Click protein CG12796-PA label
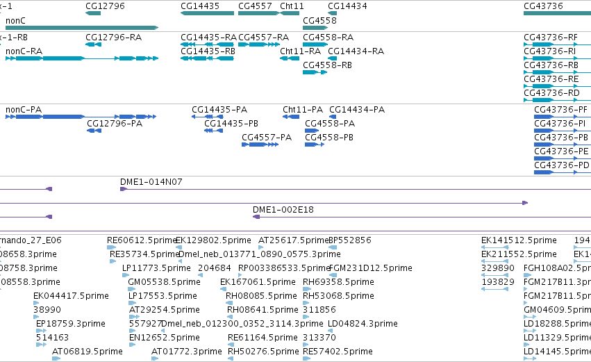 (x=115, y=124)
